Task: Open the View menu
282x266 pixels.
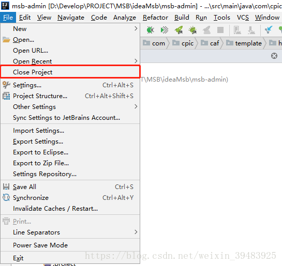Action: point(44,18)
